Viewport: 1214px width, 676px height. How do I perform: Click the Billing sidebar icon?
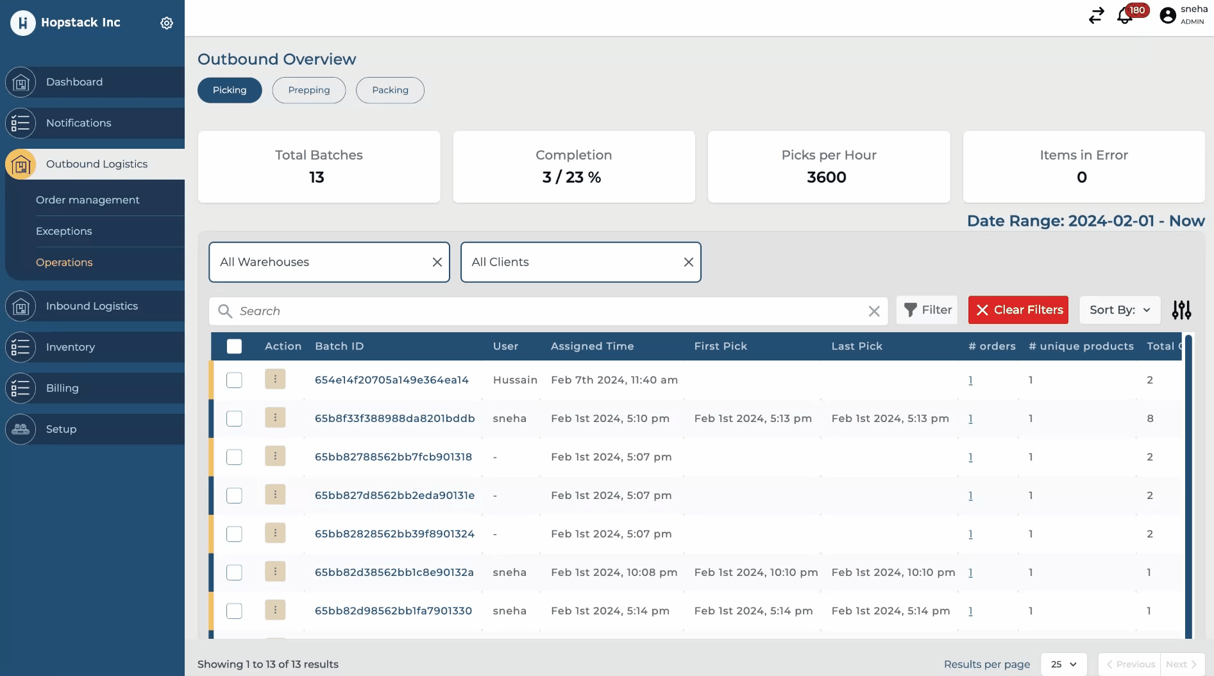[21, 389]
